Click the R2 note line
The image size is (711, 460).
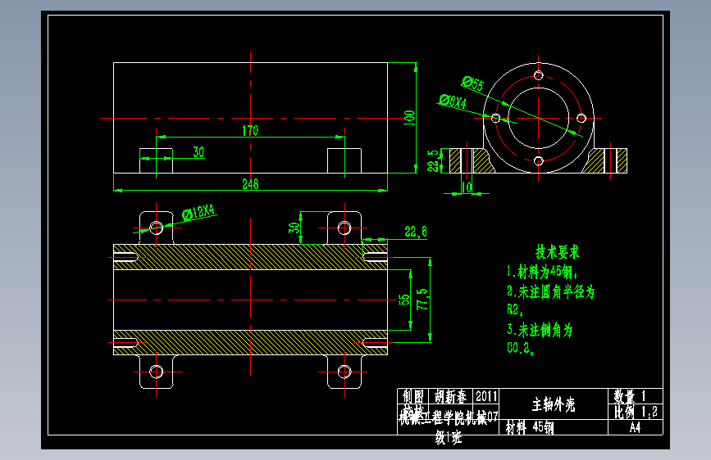tap(515, 309)
